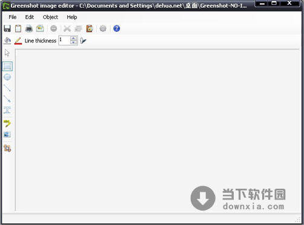This screenshot has height=225, width=304.
Task: Select the Text box tool
Action: pos(7,110)
